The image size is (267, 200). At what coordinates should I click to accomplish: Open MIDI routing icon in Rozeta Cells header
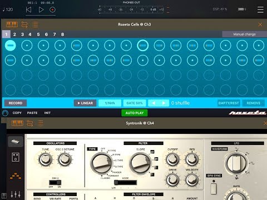click(x=24, y=24)
